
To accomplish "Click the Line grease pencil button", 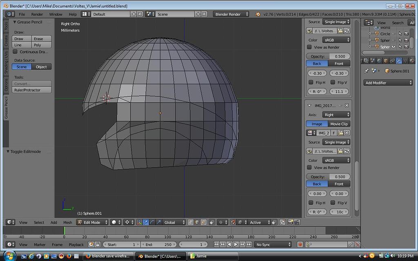I will point(22,45).
